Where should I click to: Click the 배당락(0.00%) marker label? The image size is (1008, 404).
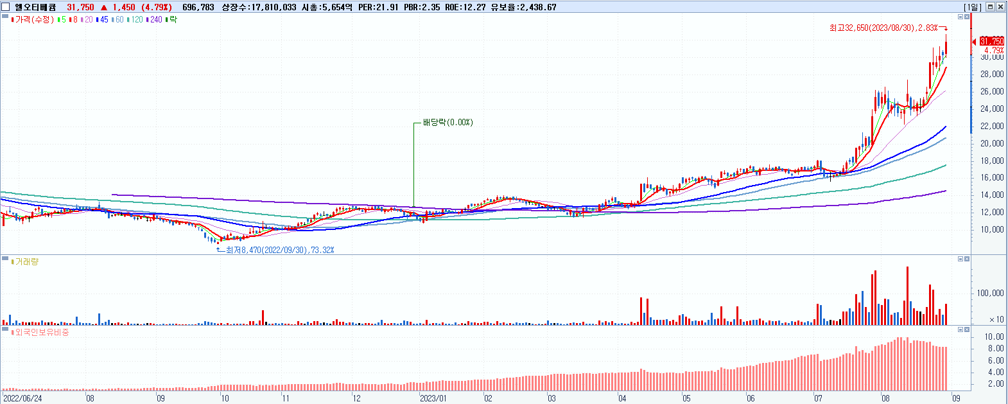[448, 123]
